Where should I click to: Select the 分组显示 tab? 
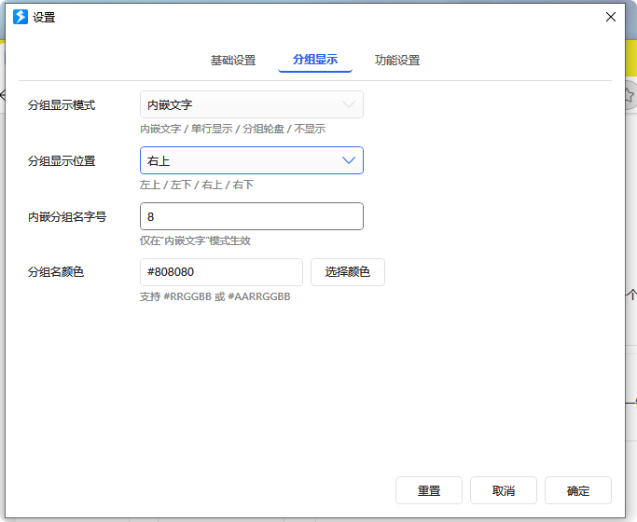[314, 61]
